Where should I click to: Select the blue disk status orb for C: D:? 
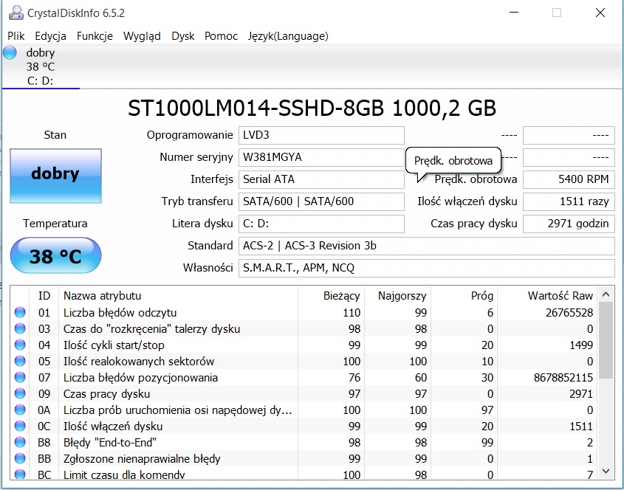10,53
